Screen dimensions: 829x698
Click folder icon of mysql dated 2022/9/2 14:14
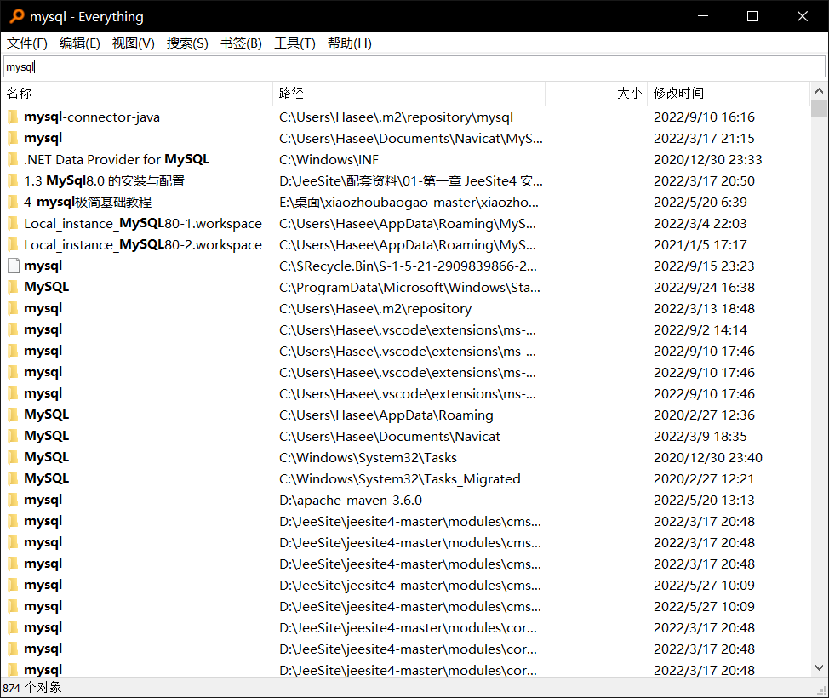tap(14, 330)
